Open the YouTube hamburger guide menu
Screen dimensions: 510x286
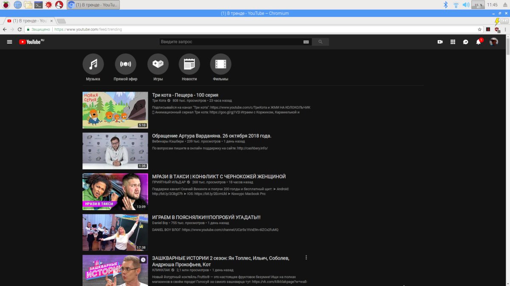coord(9,42)
